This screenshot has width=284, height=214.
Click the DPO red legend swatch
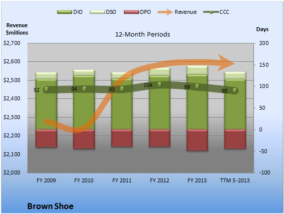pyautogui.click(x=132, y=12)
